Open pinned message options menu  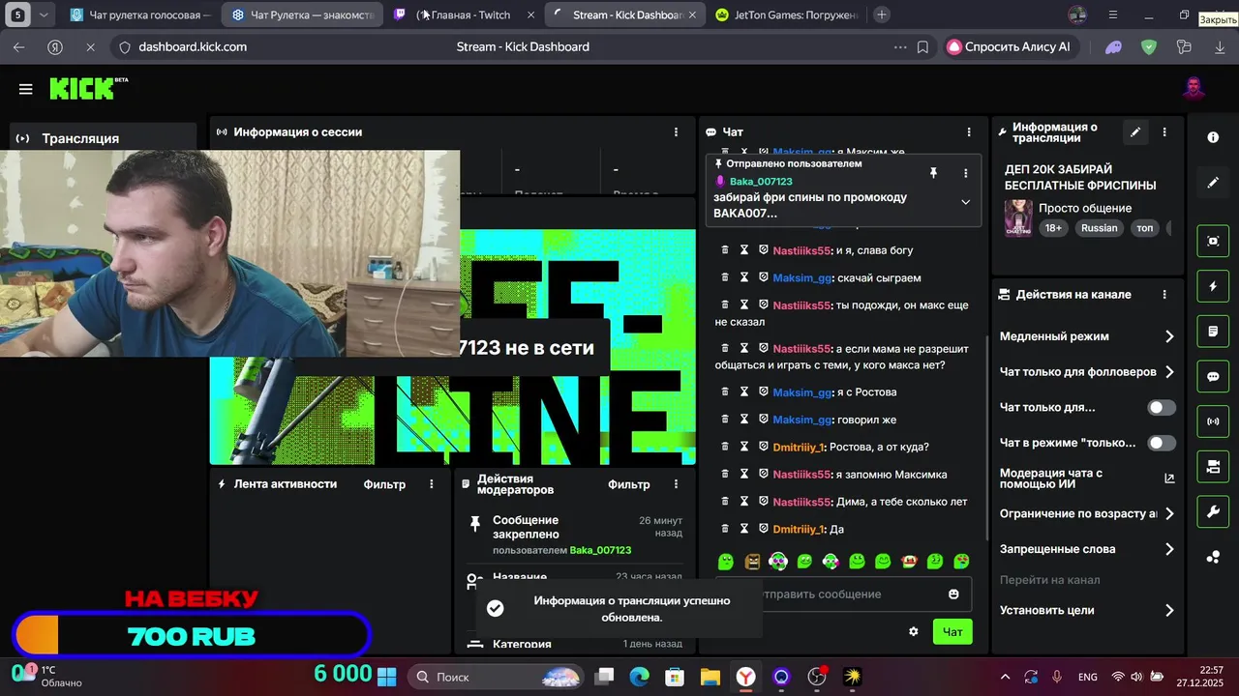click(965, 173)
